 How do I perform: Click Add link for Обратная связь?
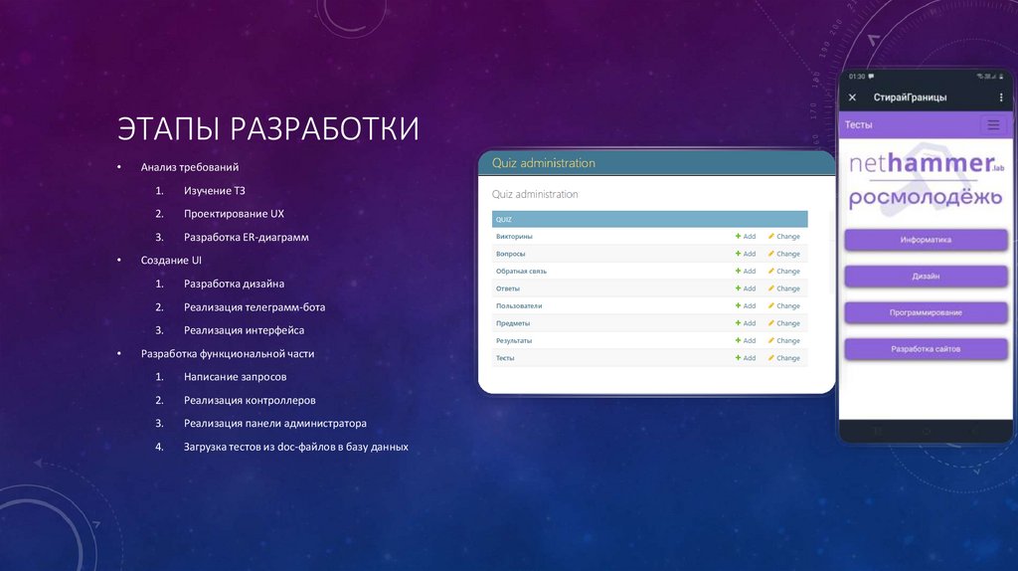point(749,272)
